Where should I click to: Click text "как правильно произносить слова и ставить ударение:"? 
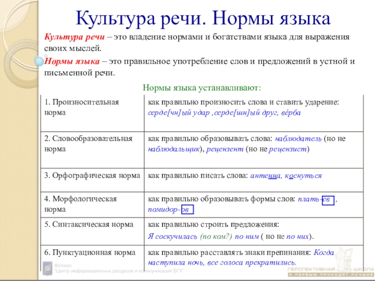243,102
